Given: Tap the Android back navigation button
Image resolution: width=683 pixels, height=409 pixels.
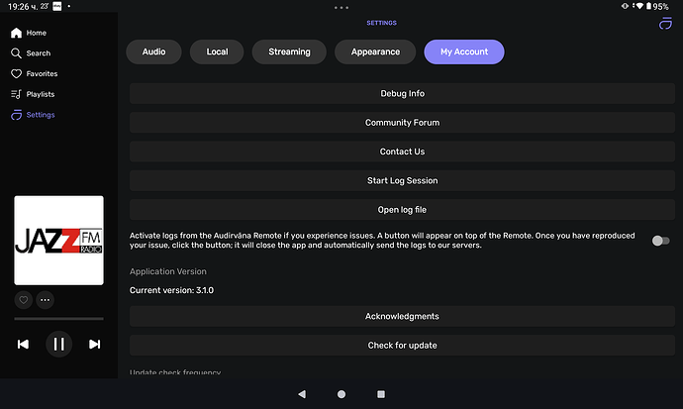Looking at the screenshot, I should (x=302, y=394).
